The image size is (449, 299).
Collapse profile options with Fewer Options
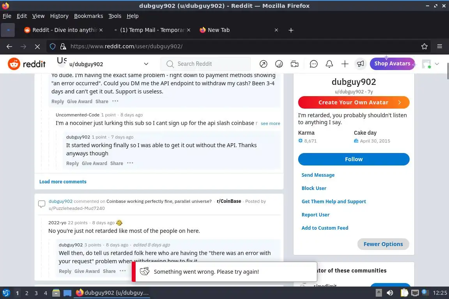pyautogui.click(x=383, y=244)
